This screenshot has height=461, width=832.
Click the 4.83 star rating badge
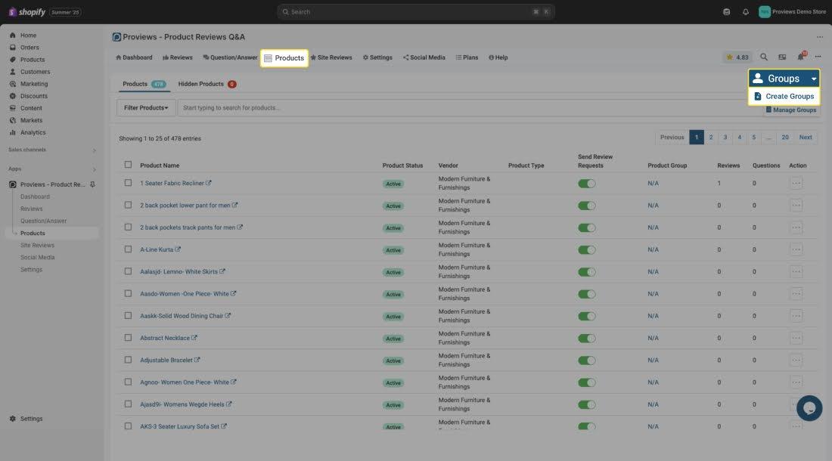coord(737,57)
